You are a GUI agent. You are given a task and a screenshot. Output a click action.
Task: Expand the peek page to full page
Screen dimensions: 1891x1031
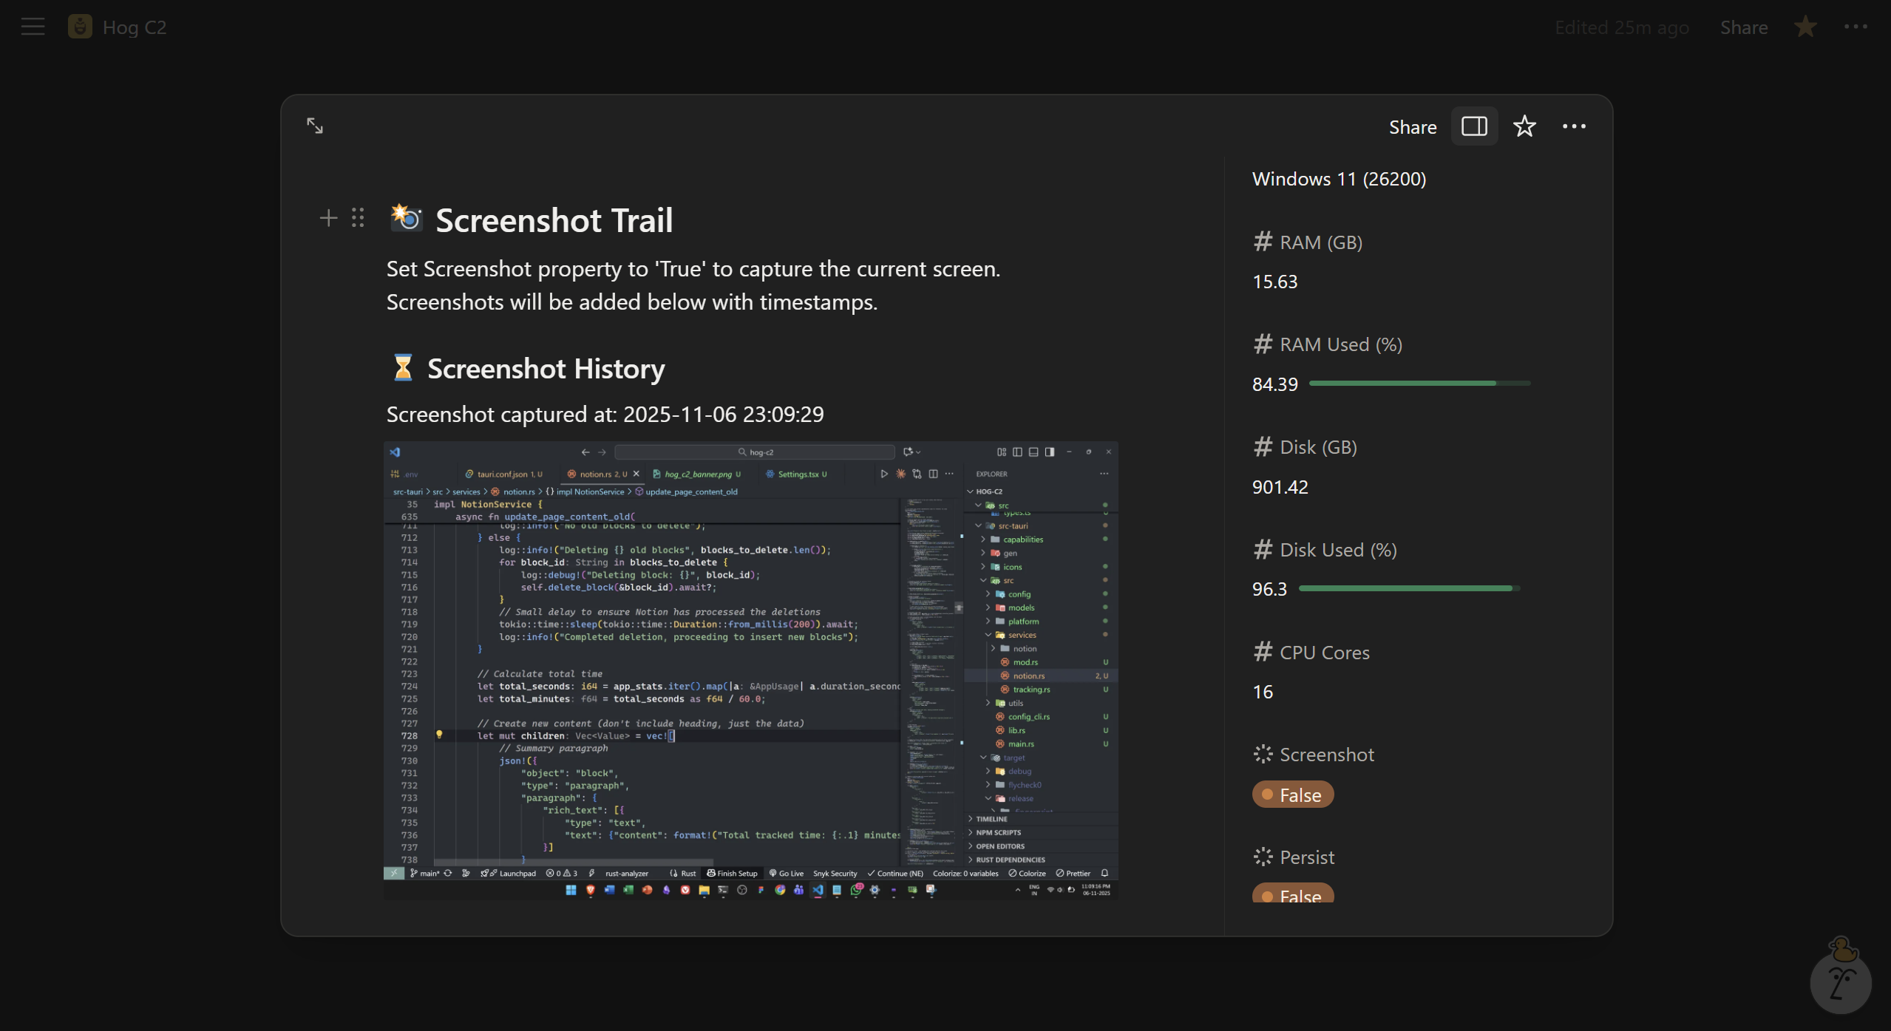[315, 126]
